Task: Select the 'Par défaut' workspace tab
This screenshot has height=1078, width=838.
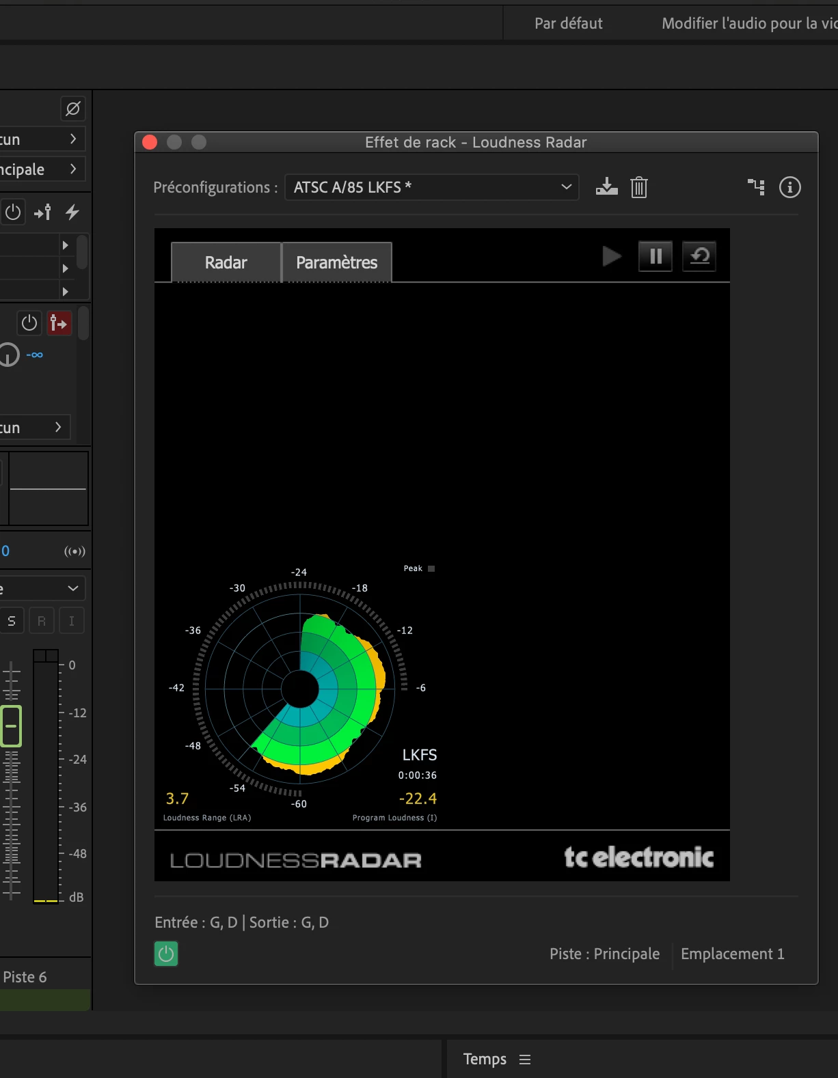Action: [569, 23]
